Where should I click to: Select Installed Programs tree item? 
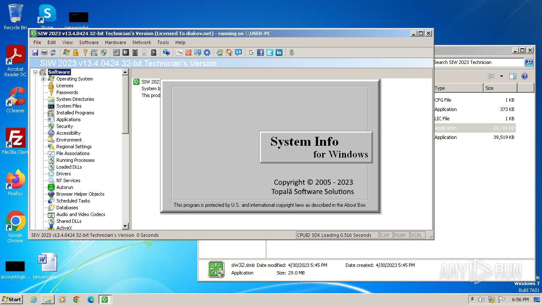pos(75,113)
